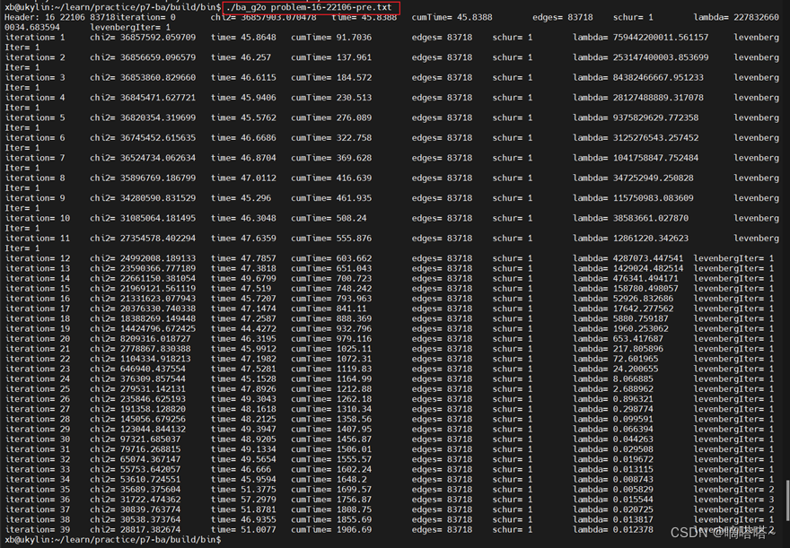
Task: Click time value 49.3043
Action: 259,399
